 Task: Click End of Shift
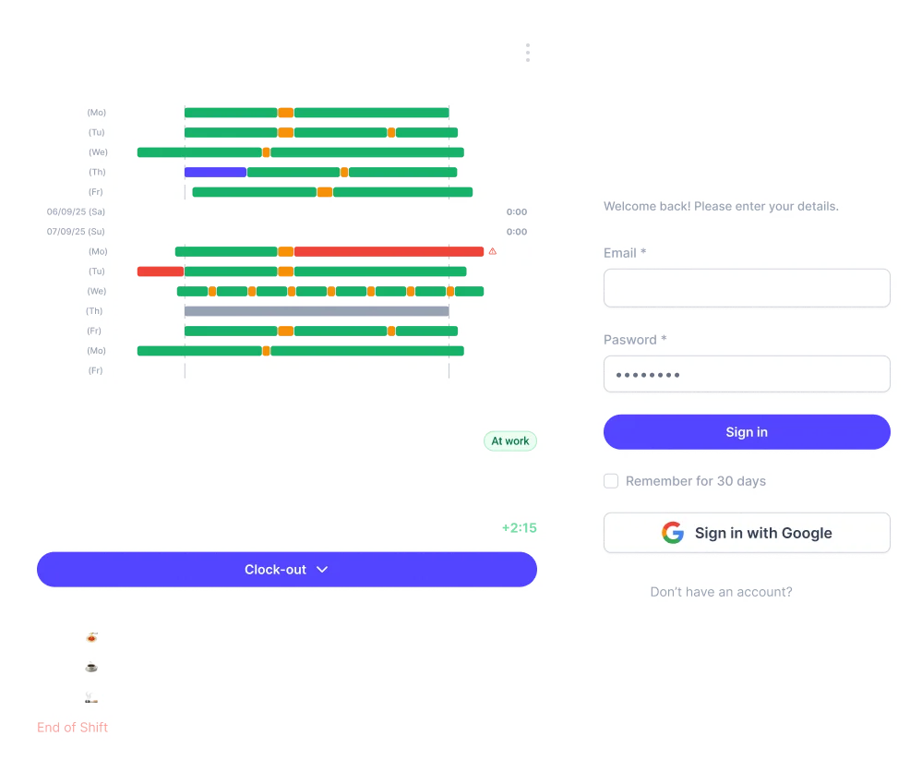(x=73, y=728)
